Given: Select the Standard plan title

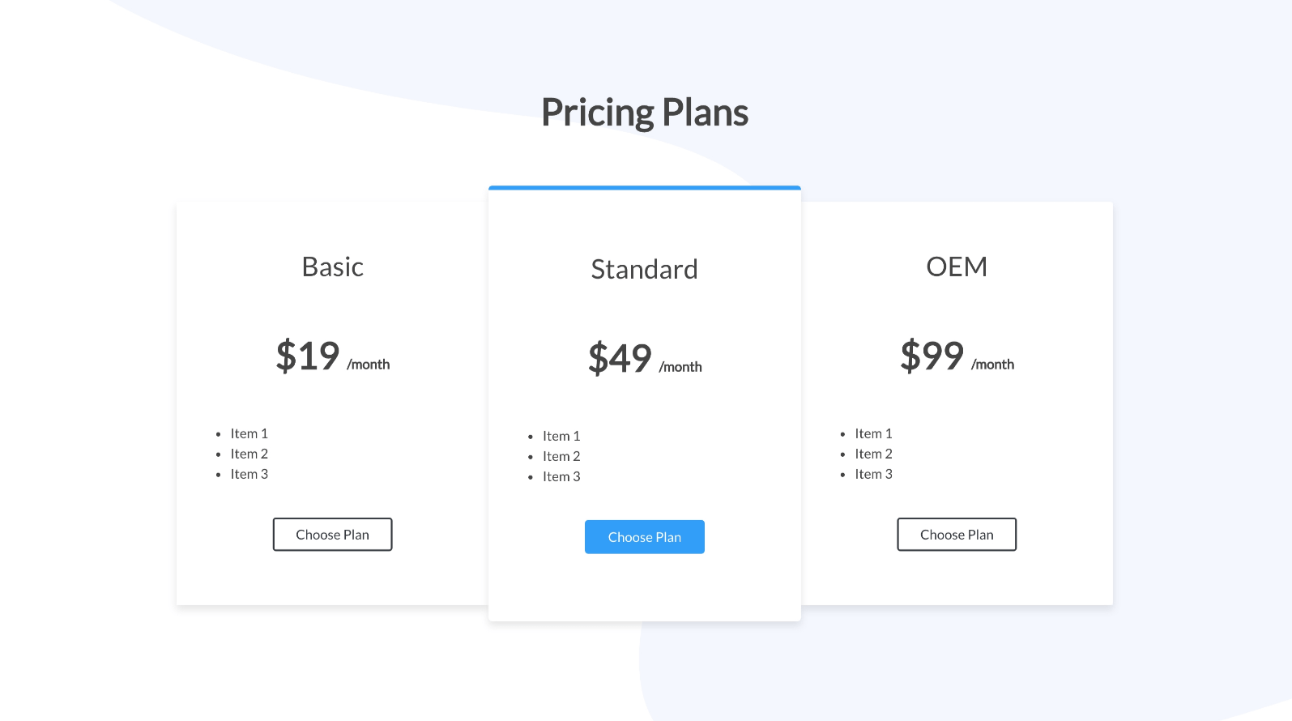Looking at the screenshot, I should coord(644,268).
